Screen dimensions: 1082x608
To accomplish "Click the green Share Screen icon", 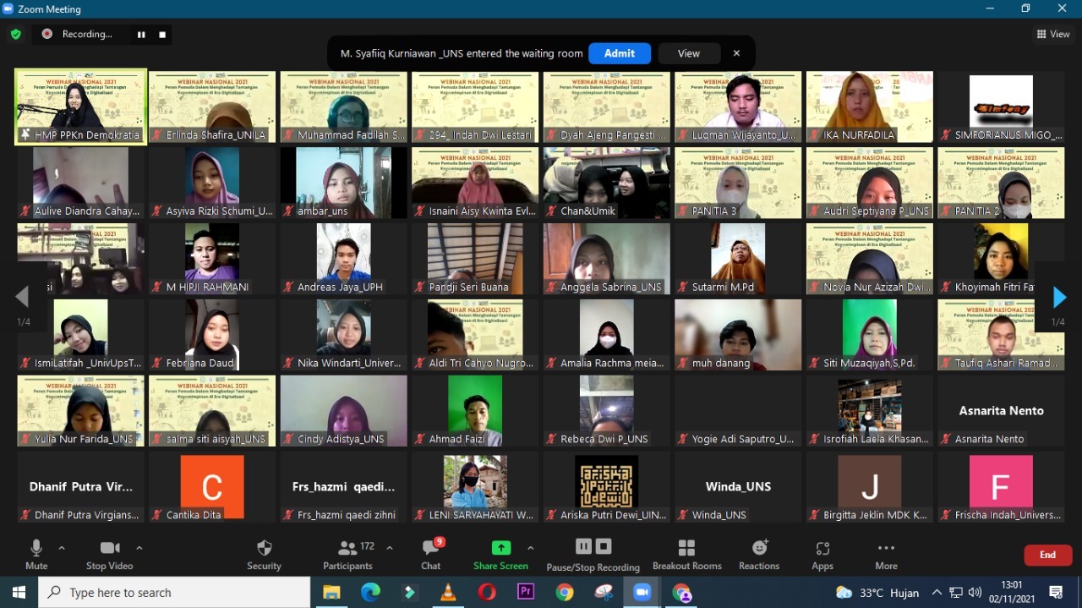I will (501, 548).
